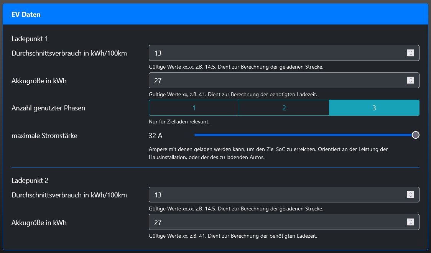
Task: Click the 'Anzahl genutzter Phasen' label
Action: click(x=48, y=108)
